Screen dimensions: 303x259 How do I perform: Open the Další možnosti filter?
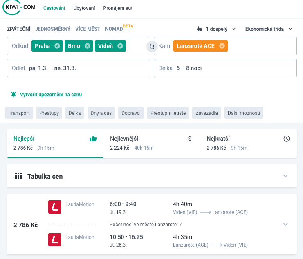[x=244, y=113]
